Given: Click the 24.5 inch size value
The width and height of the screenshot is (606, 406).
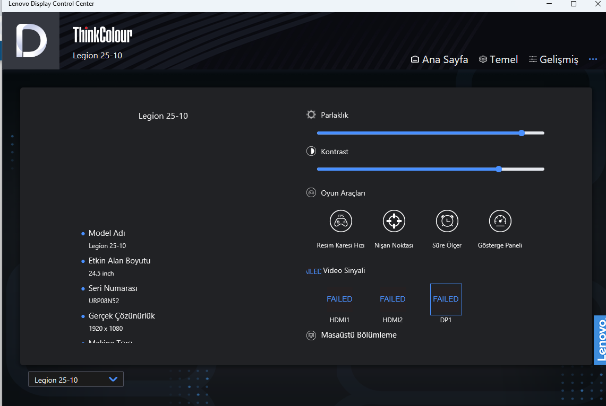Looking at the screenshot, I should point(101,273).
